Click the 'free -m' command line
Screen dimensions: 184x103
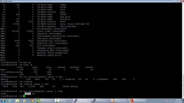(28, 65)
